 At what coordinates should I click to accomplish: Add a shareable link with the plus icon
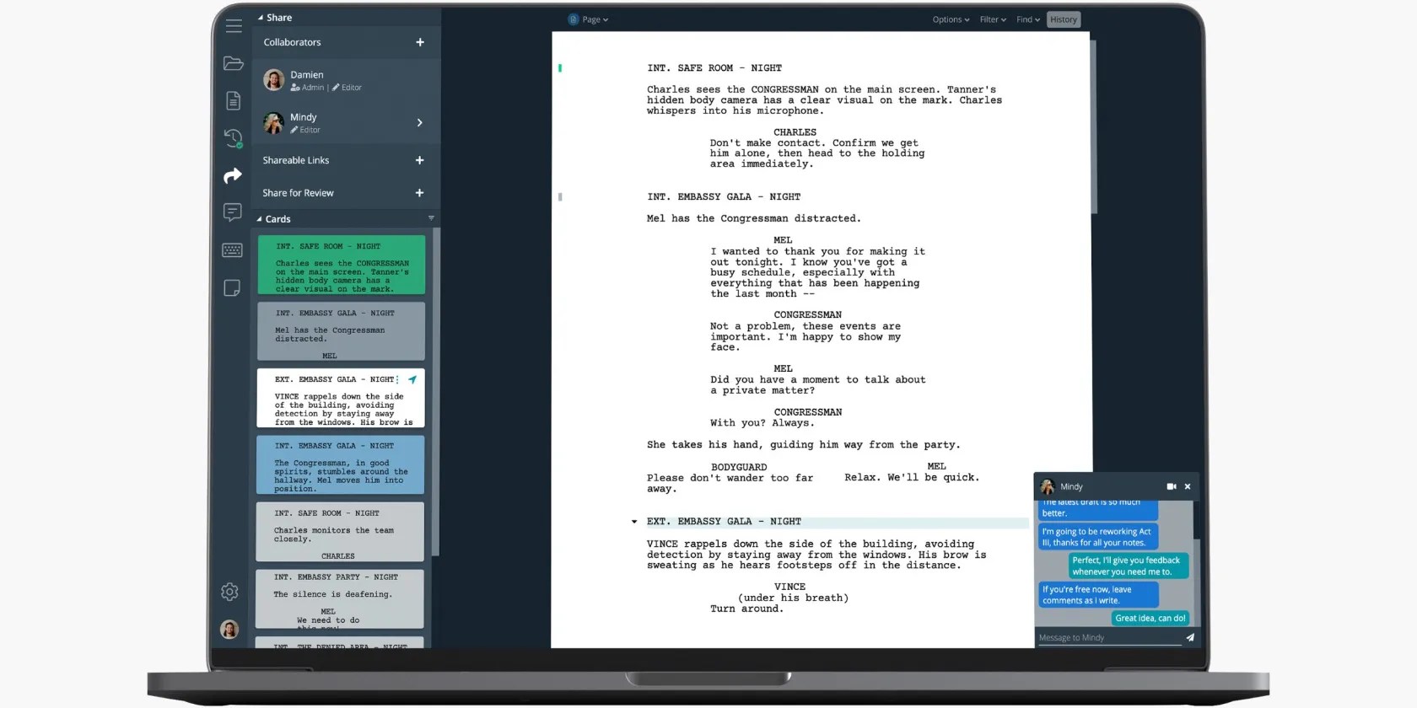pos(419,160)
